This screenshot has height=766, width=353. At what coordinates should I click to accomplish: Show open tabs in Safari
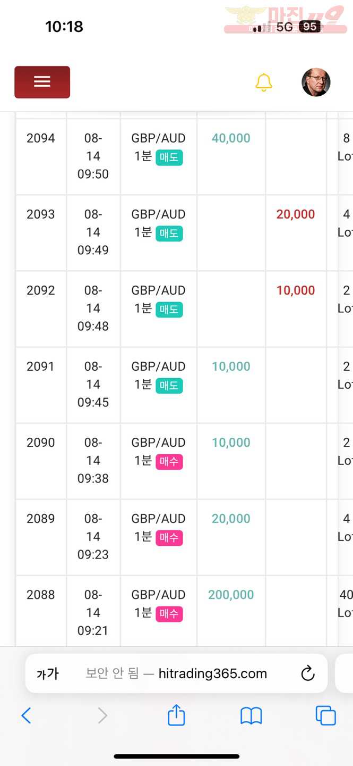pyautogui.click(x=325, y=715)
